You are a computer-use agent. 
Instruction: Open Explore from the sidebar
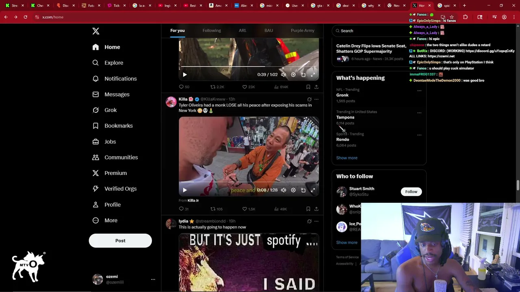coord(108,63)
